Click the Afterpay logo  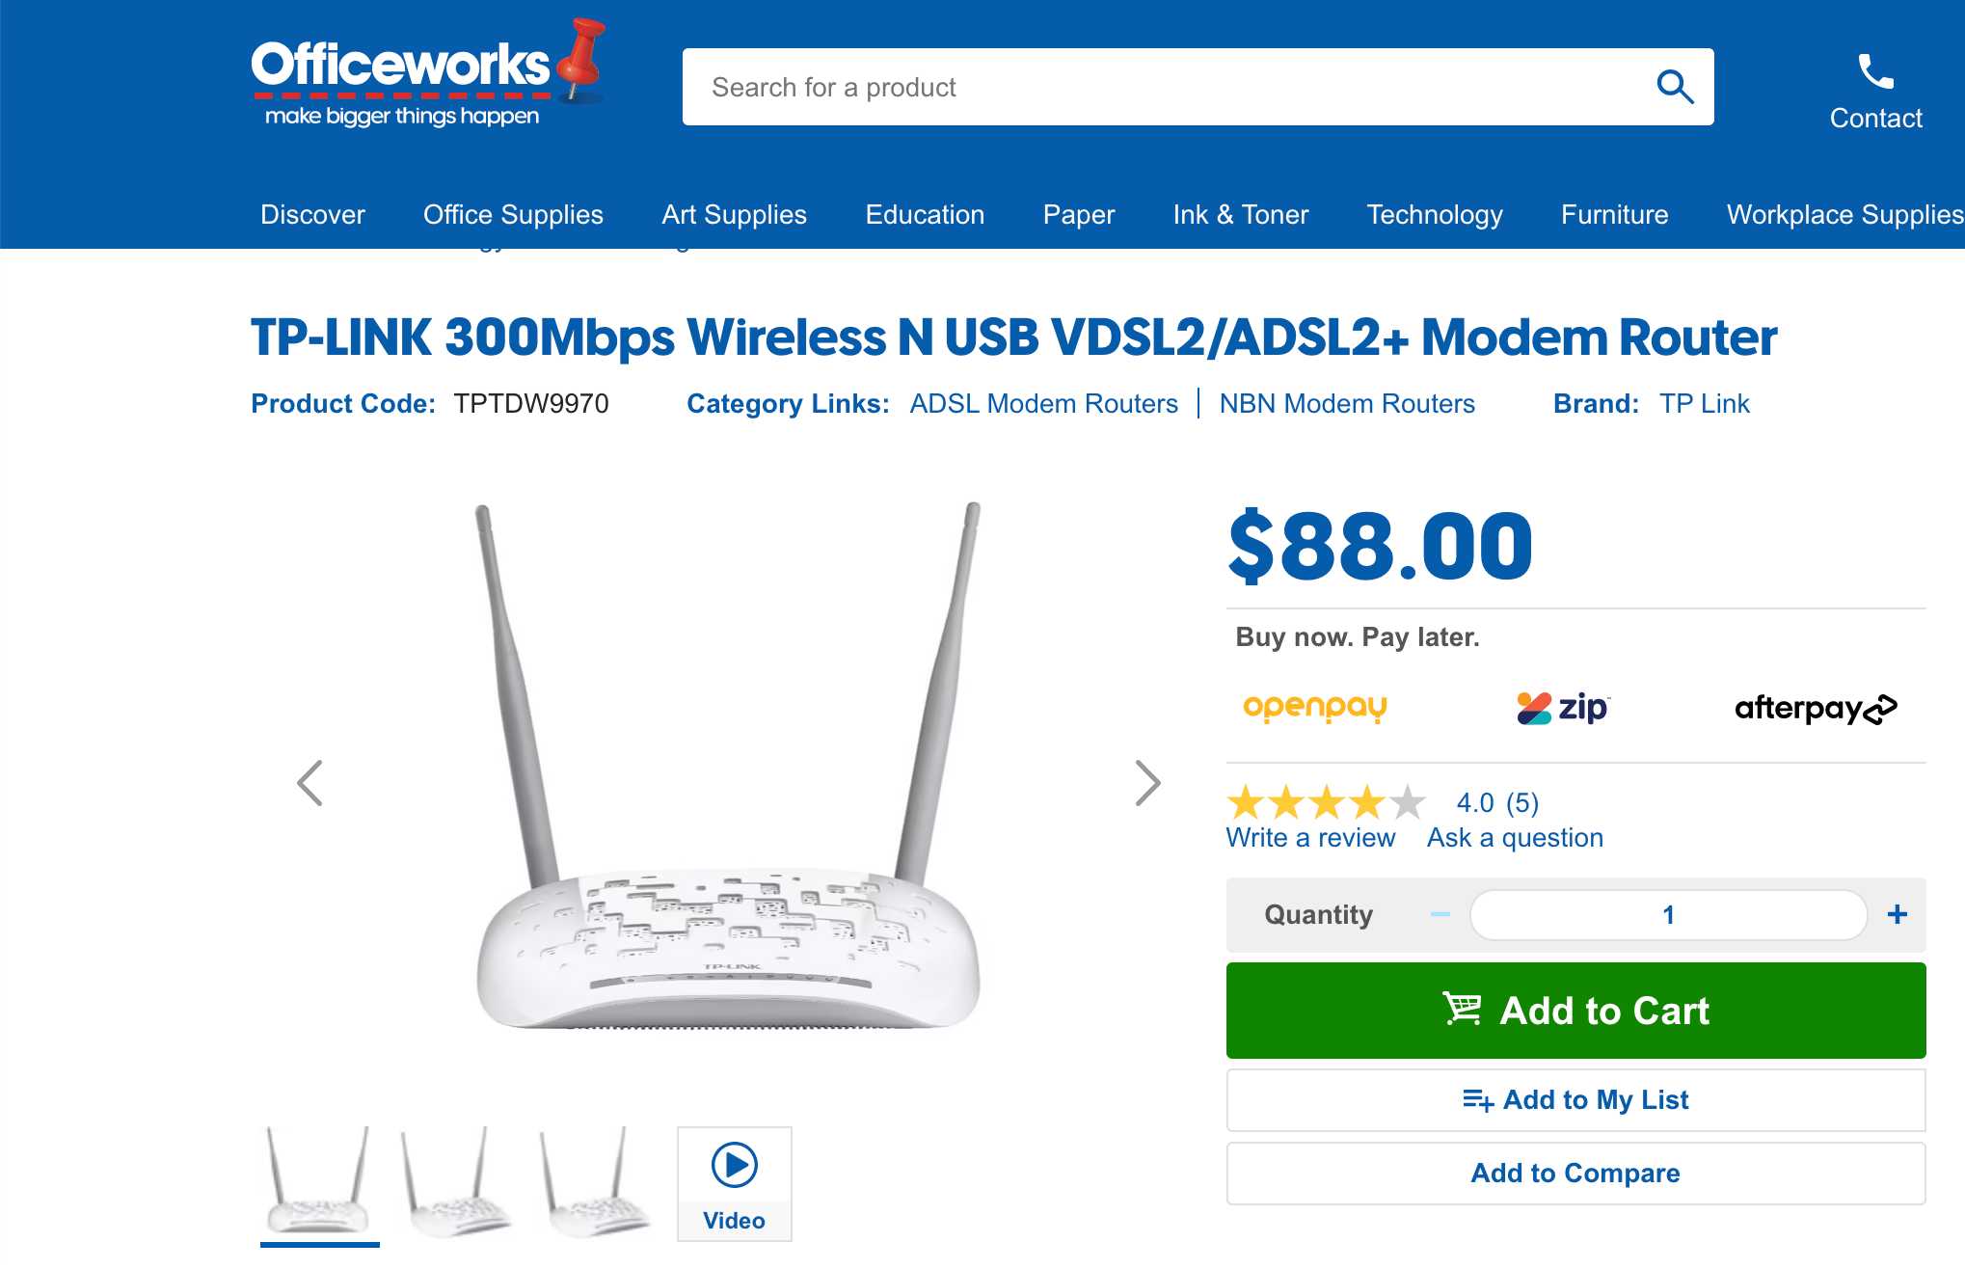click(x=1815, y=709)
